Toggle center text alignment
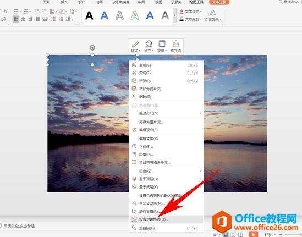This screenshot has height=237, width=302. pyautogui.click(x=23, y=19)
